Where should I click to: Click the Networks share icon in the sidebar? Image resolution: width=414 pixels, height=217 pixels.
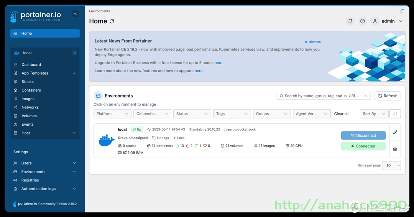coord(16,107)
